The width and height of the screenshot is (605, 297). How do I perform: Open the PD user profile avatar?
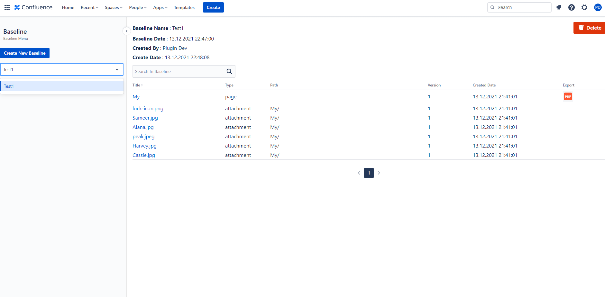598,7
